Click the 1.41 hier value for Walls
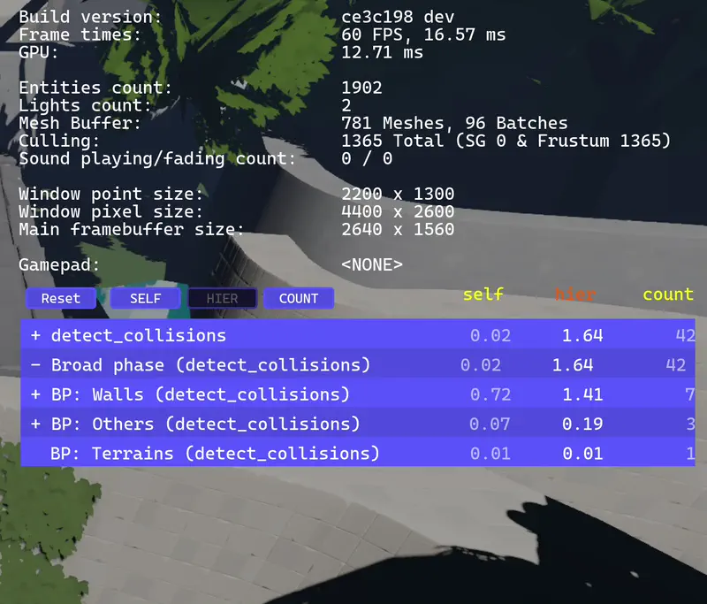 [x=582, y=394]
